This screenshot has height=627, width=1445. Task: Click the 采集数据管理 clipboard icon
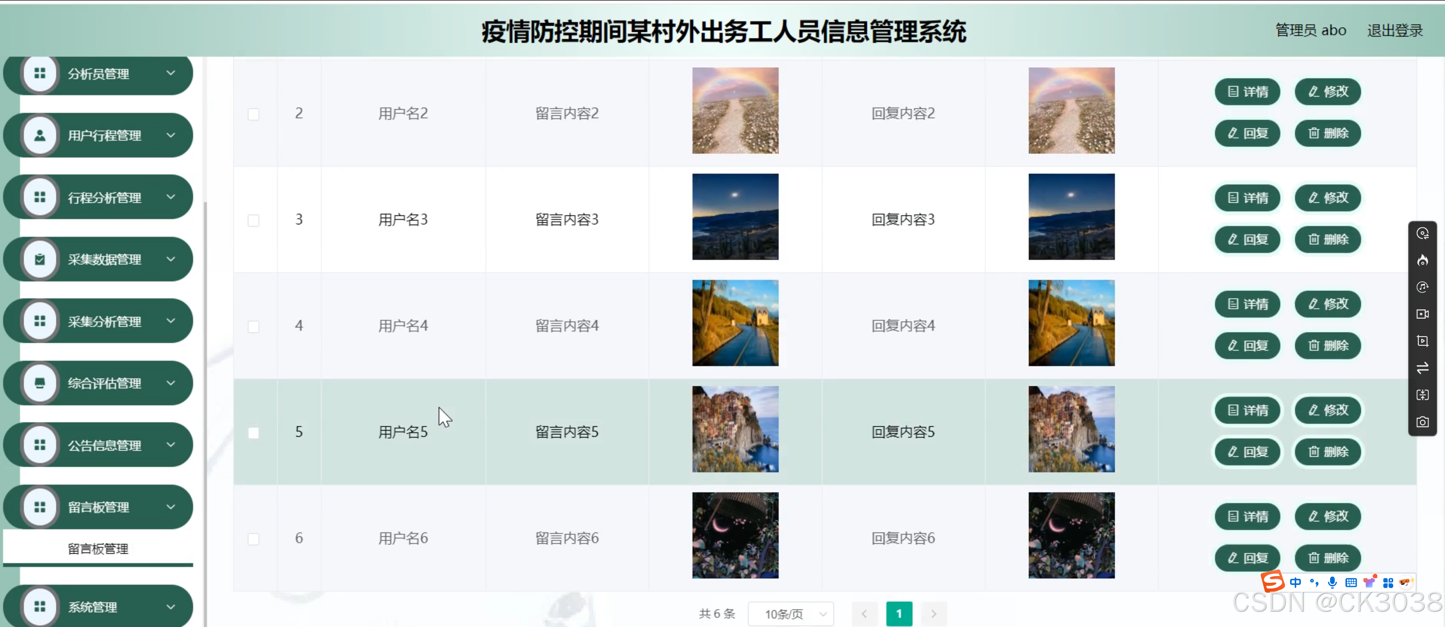pos(40,259)
